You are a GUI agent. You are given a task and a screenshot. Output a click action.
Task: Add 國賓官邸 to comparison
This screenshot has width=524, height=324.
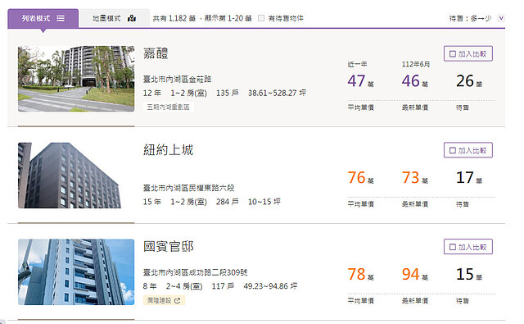tap(468, 247)
